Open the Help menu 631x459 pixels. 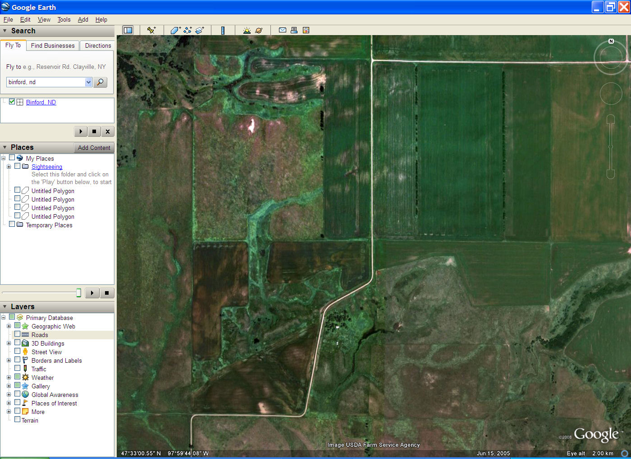(x=101, y=19)
